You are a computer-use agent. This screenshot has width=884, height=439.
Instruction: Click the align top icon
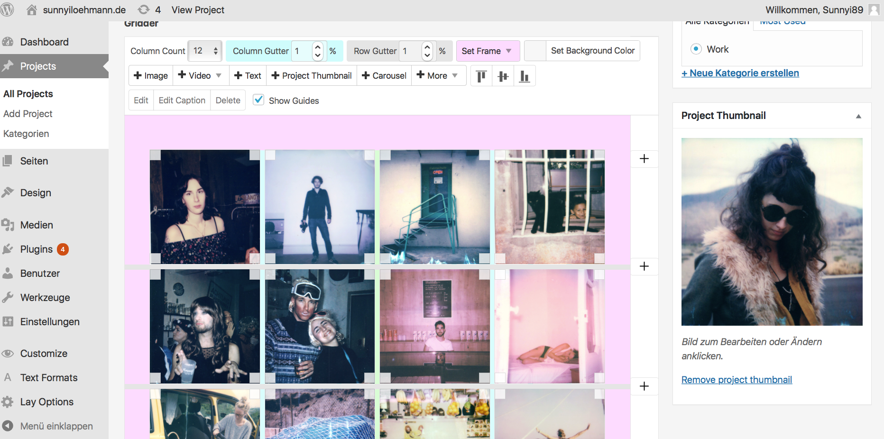(481, 76)
